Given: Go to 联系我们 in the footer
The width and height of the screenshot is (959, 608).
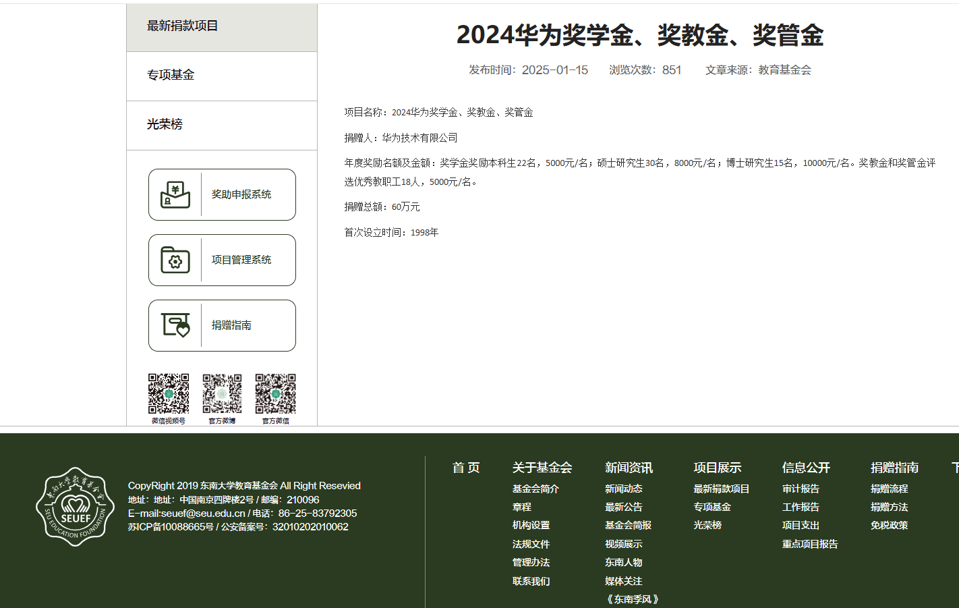Looking at the screenshot, I should [531, 581].
